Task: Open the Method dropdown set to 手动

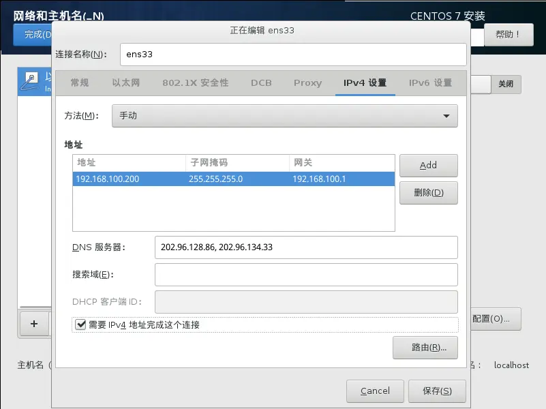Action: (x=284, y=116)
